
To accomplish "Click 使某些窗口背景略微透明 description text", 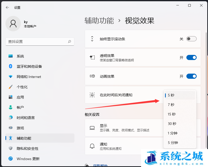I will pos(117,60).
